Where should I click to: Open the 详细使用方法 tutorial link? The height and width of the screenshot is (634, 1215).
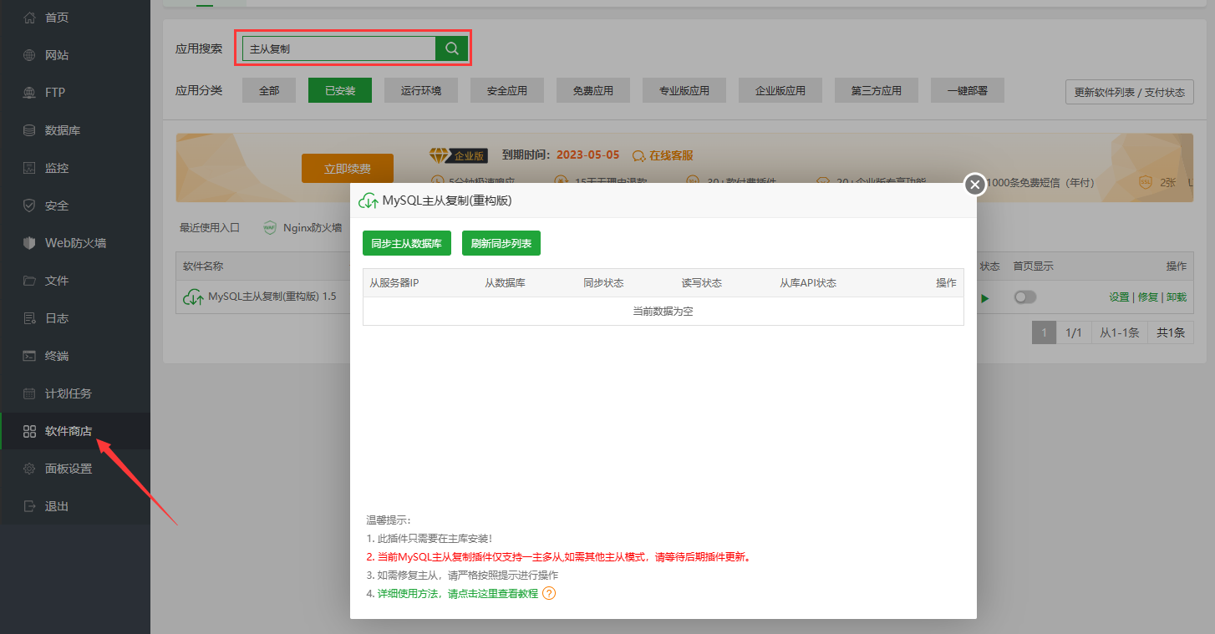458,594
